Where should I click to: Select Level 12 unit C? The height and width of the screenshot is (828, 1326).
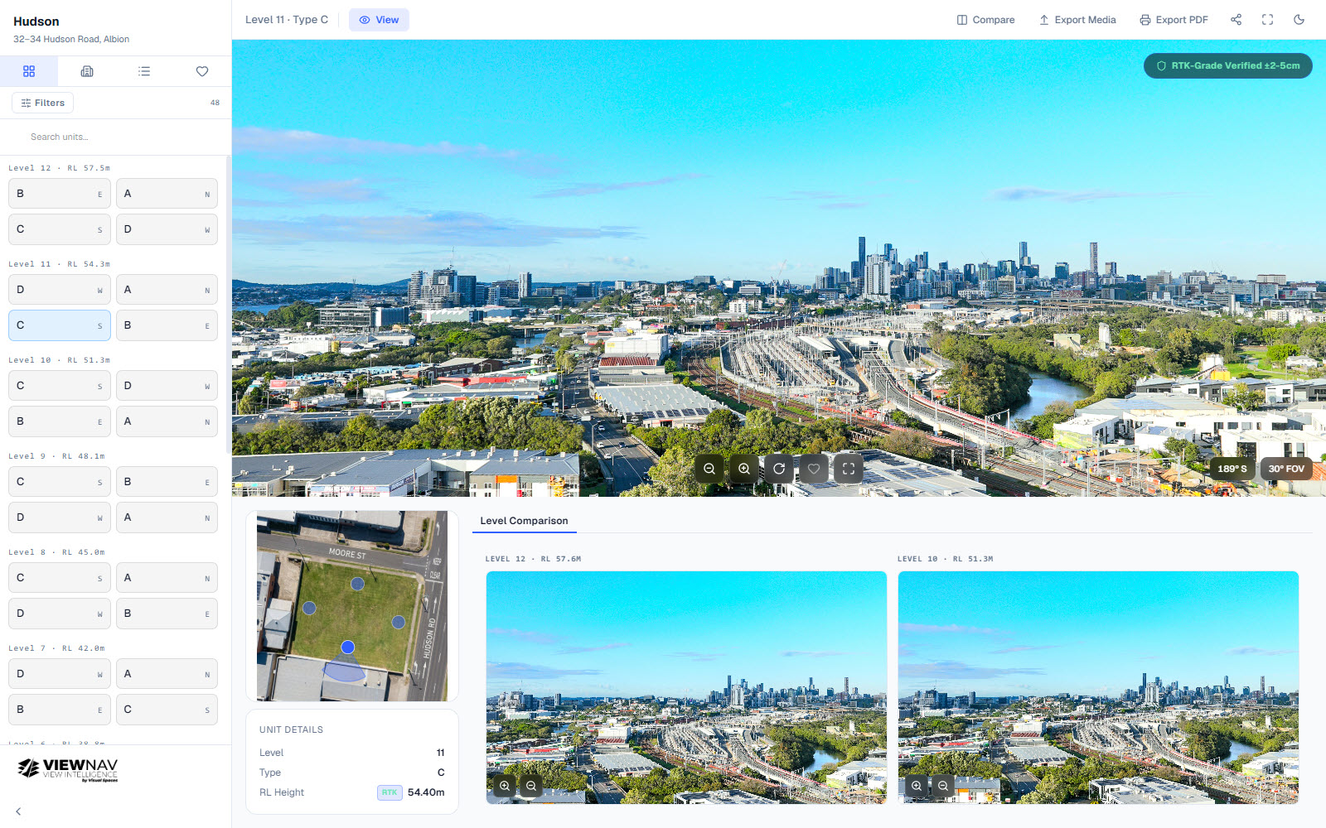pyautogui.click(x=60, y=229)
